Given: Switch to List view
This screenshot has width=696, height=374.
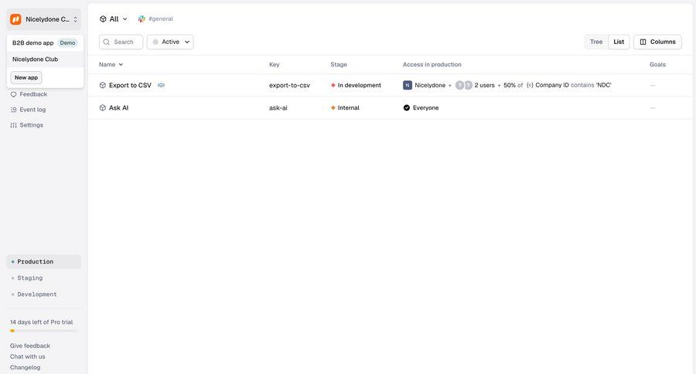Looking at the screenshot, I should (619, 42).
